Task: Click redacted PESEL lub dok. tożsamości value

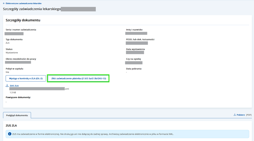Action: coord(137,43)
